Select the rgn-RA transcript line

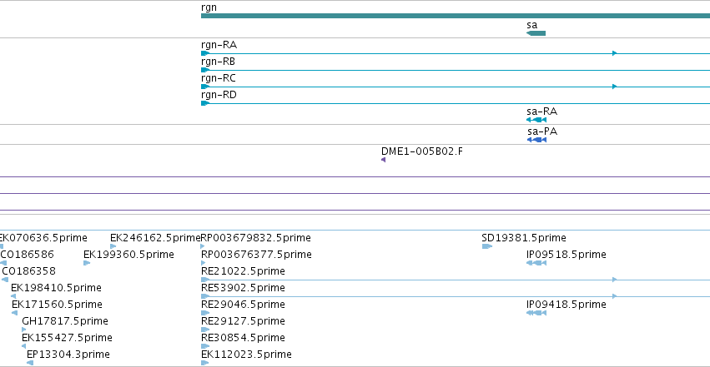456,53
